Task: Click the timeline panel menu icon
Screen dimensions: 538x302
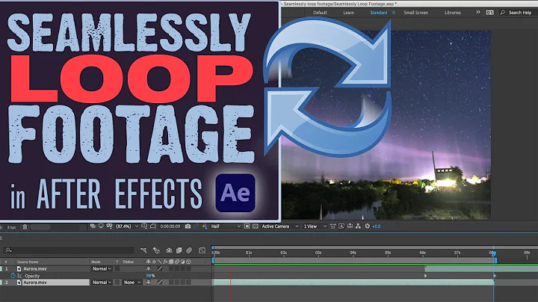Action: 1,238
